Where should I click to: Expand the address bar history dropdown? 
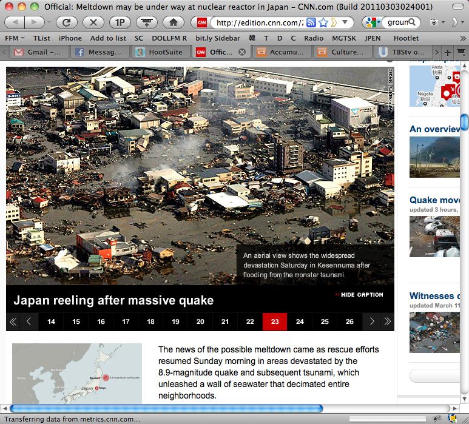[x=345, y=22]
